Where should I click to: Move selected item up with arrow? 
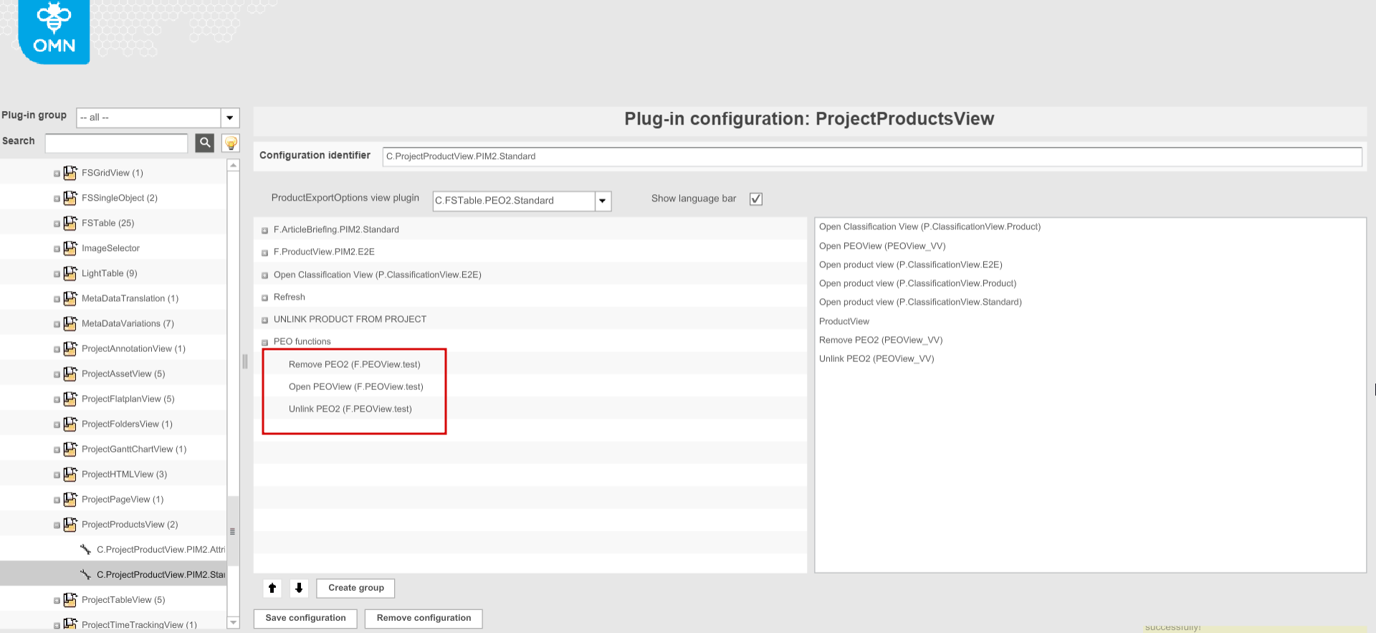[x=272, y=588]
